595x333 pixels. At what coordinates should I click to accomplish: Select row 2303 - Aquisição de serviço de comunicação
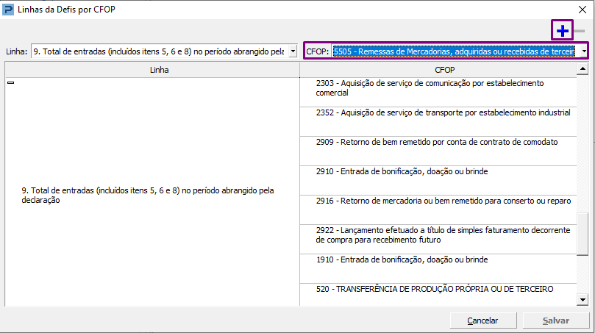coord(438,92)
